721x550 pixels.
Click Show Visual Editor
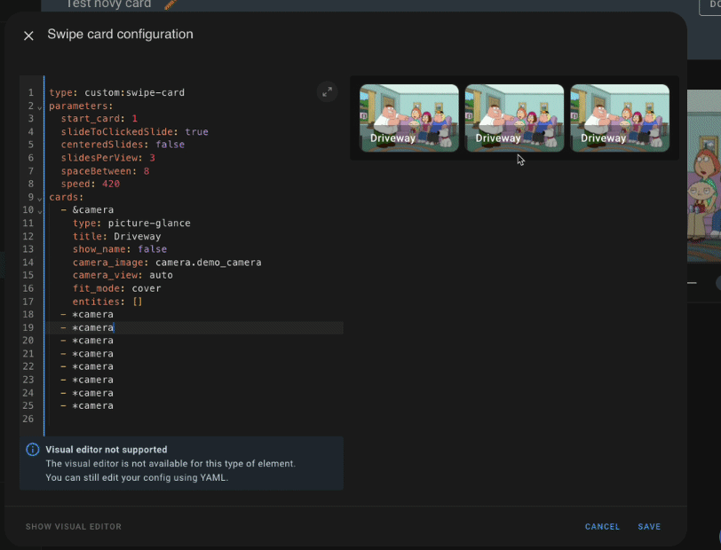tap(74, 527)
